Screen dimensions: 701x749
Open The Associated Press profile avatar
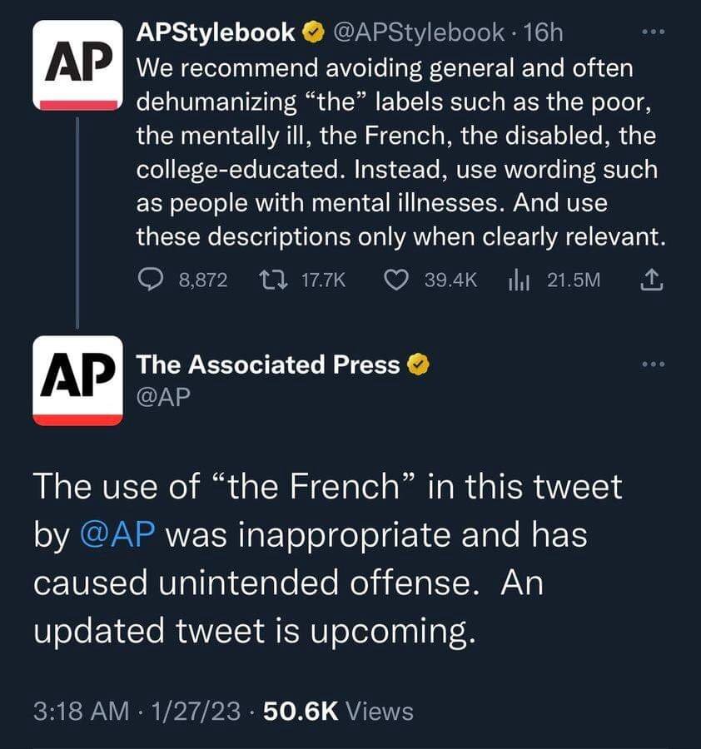(77, 379)
